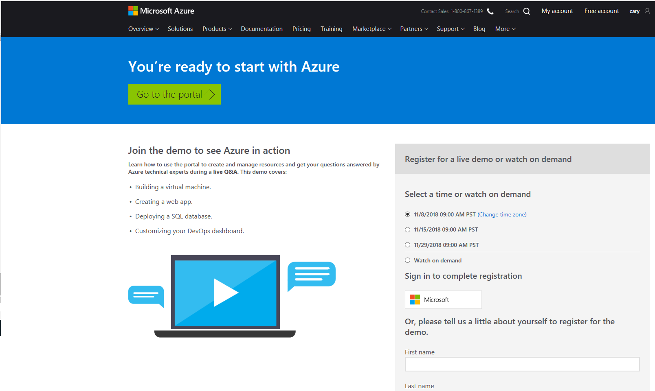Click the 'Last name' field label
The width and height of the screenshot is (655, 391).
point(419,386)
